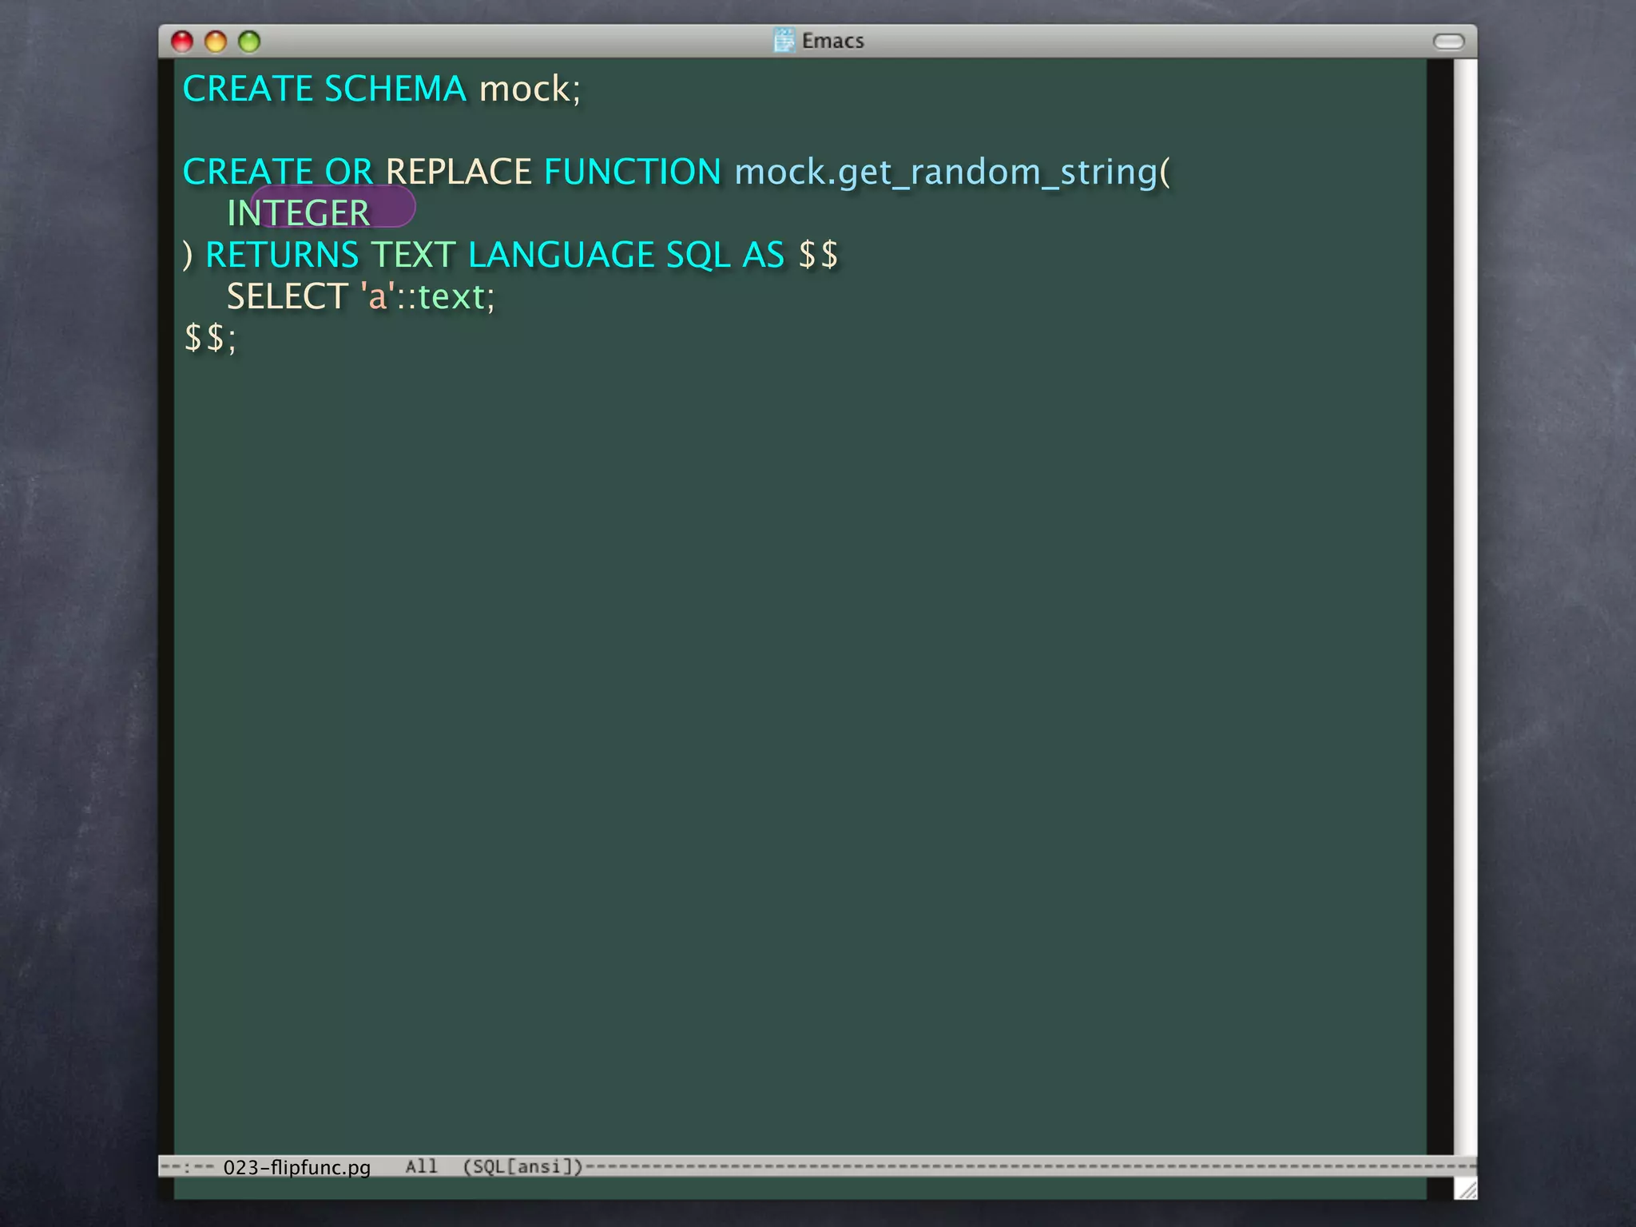
Task: Click the red close window button
Action: [182, 42]
